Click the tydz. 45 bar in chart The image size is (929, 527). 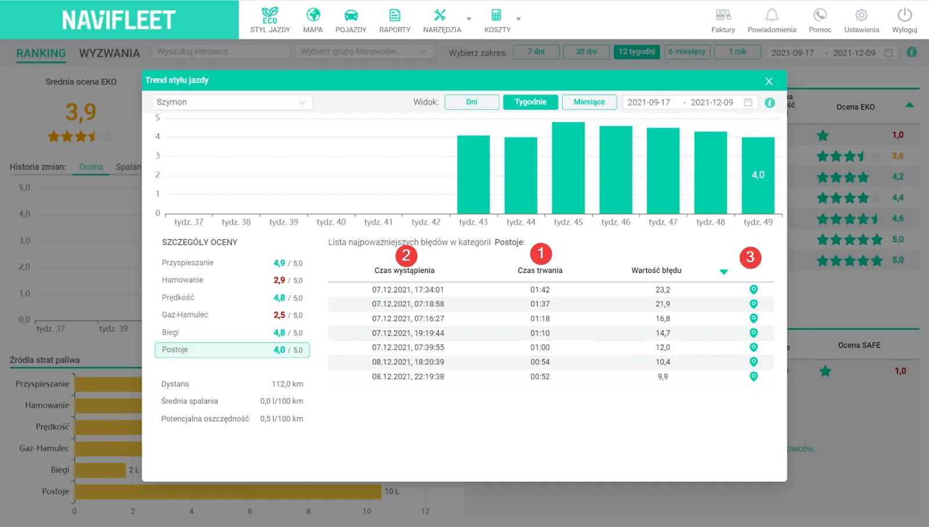click(568, 168)
